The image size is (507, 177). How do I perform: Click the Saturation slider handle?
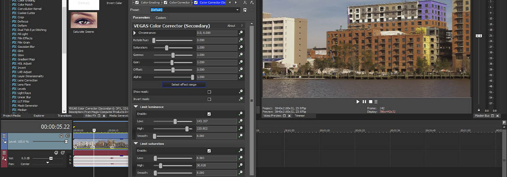(x=166, y=48)
